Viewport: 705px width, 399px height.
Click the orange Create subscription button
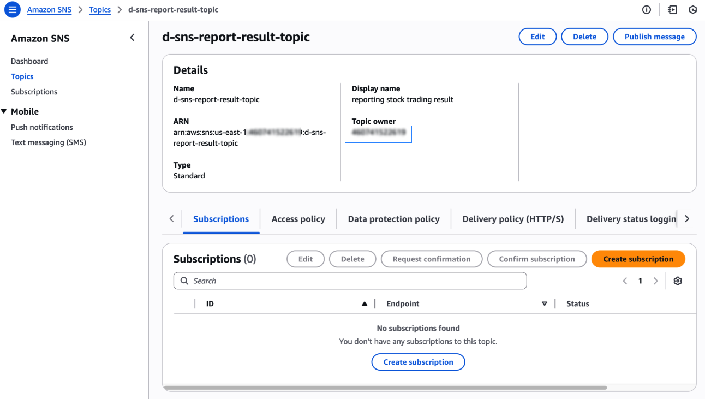[x=638, y=259]
